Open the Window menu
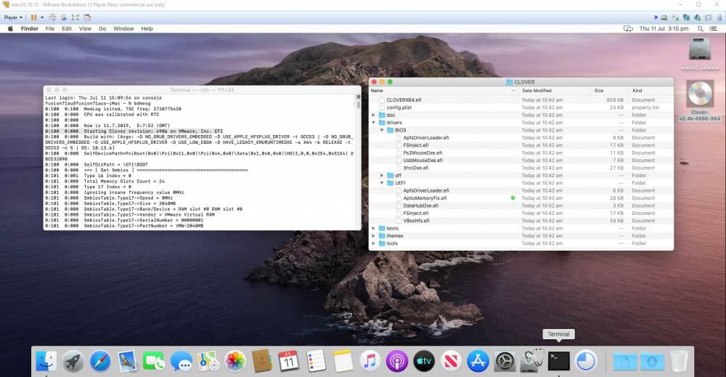The image size is (726, 377). pos(123,29)
